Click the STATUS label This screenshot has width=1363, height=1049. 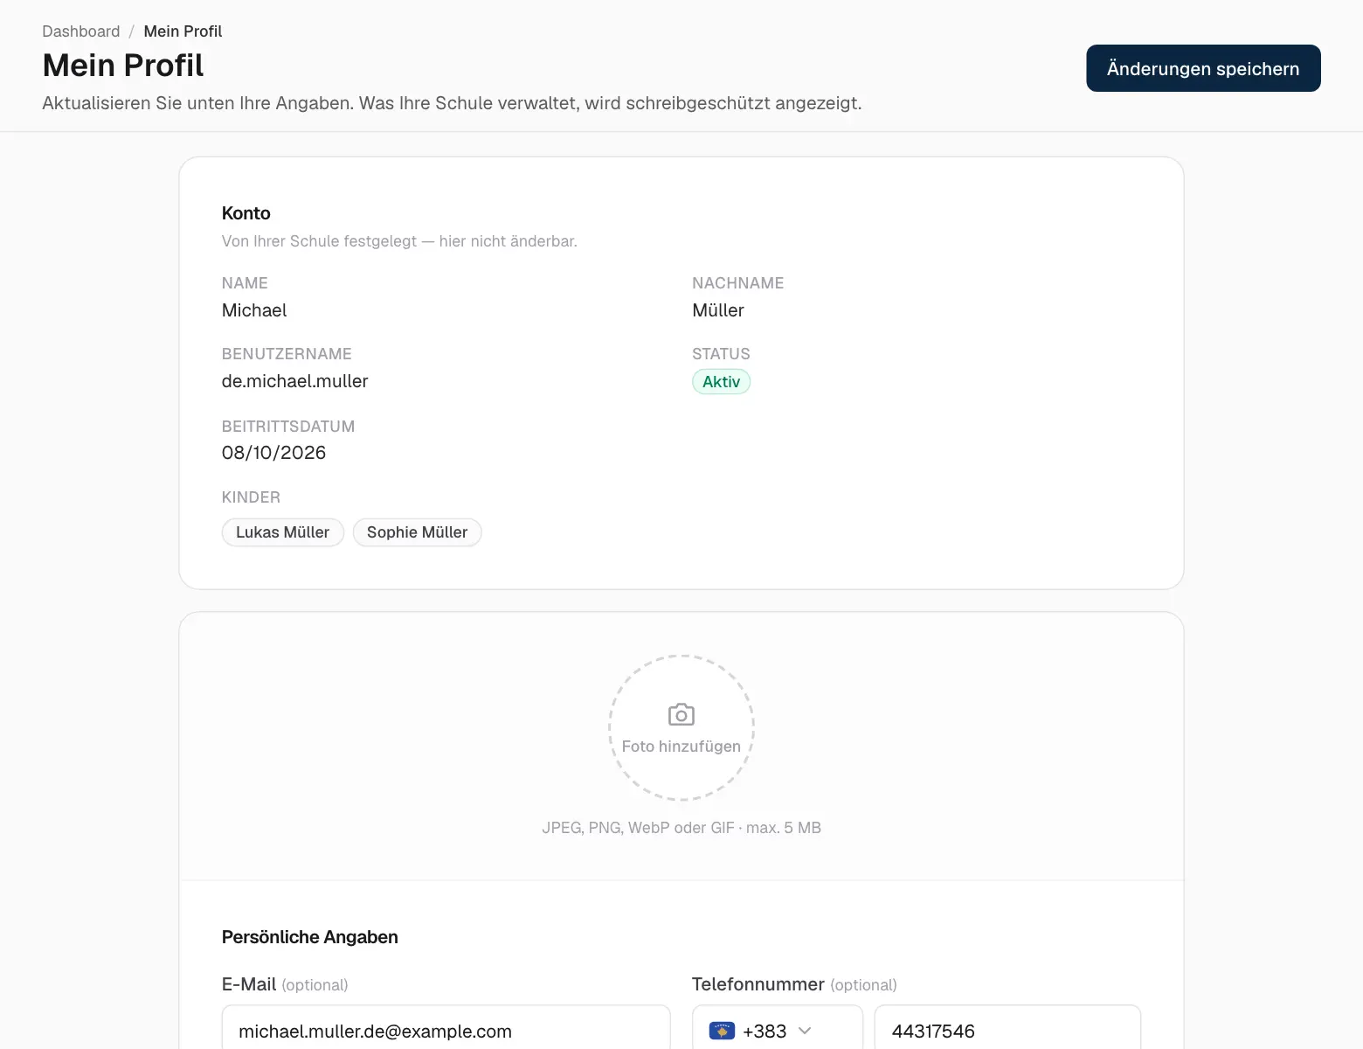[721, 354]
